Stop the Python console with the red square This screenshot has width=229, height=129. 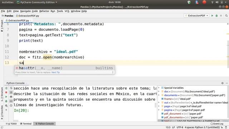point(6,92)
